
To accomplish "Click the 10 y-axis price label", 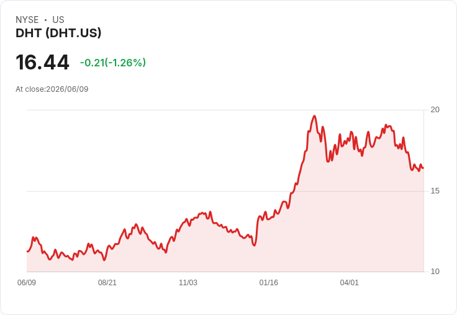I will point(435,272).
